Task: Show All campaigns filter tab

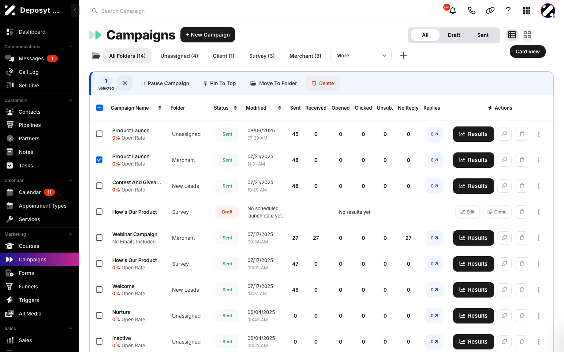Action: click(x=425, y=35)
